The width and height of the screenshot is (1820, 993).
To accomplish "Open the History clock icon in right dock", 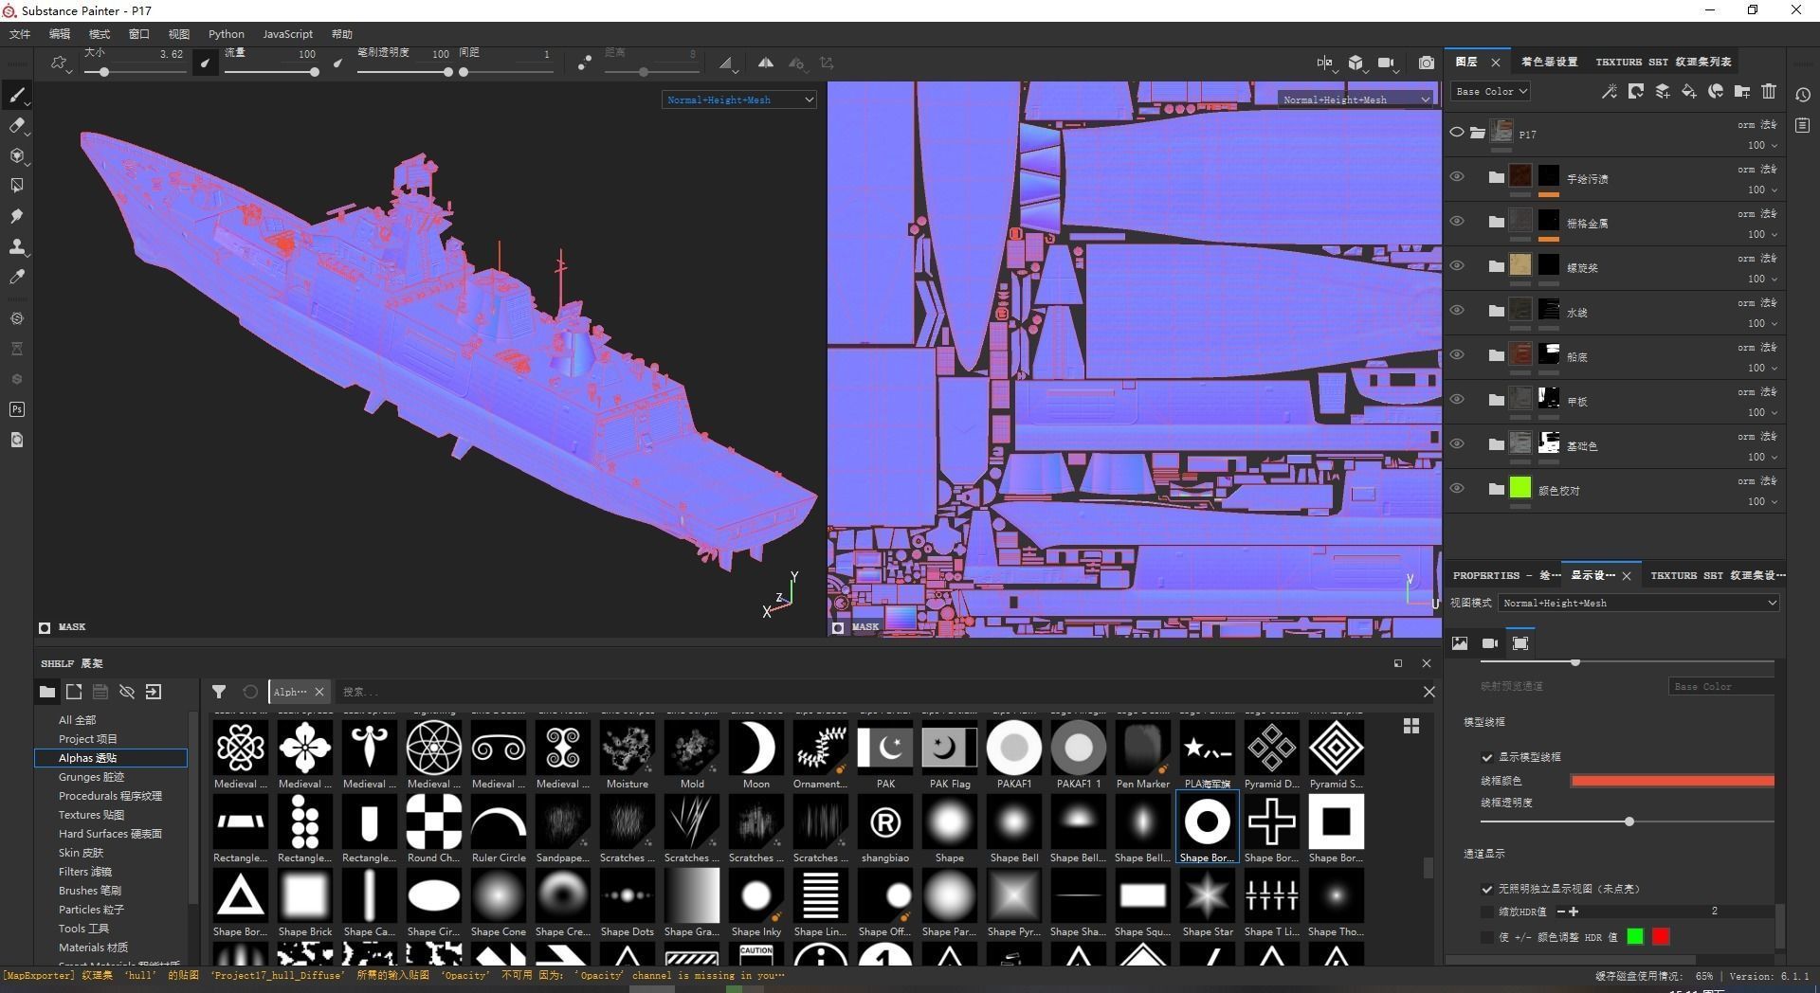I will (1803, 95).
